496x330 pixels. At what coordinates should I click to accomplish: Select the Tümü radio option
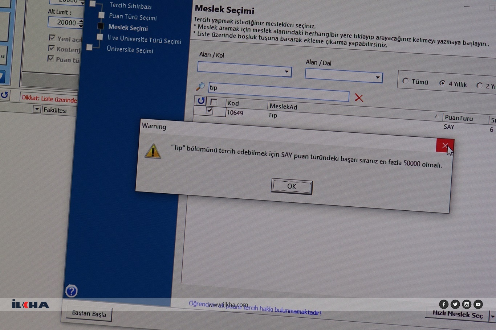(x=406, y=81)
